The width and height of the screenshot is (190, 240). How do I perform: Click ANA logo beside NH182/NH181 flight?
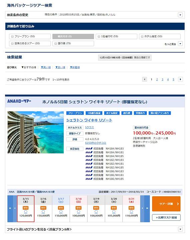(89, 164)
